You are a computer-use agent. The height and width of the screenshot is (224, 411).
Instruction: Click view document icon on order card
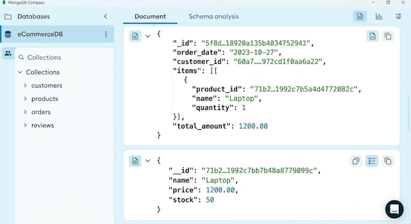(x=372, y=36)
